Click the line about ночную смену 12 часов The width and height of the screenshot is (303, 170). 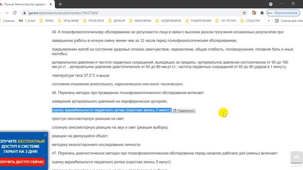144,41
